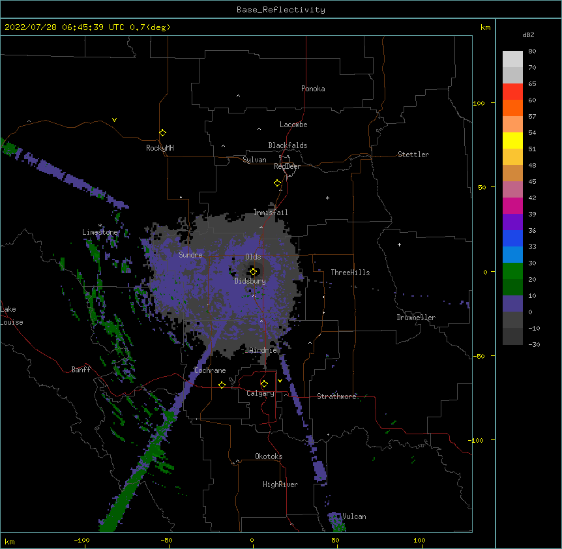The image size is (562, 549).
Task: Click the Olds town label
Action: pos(253,257)
